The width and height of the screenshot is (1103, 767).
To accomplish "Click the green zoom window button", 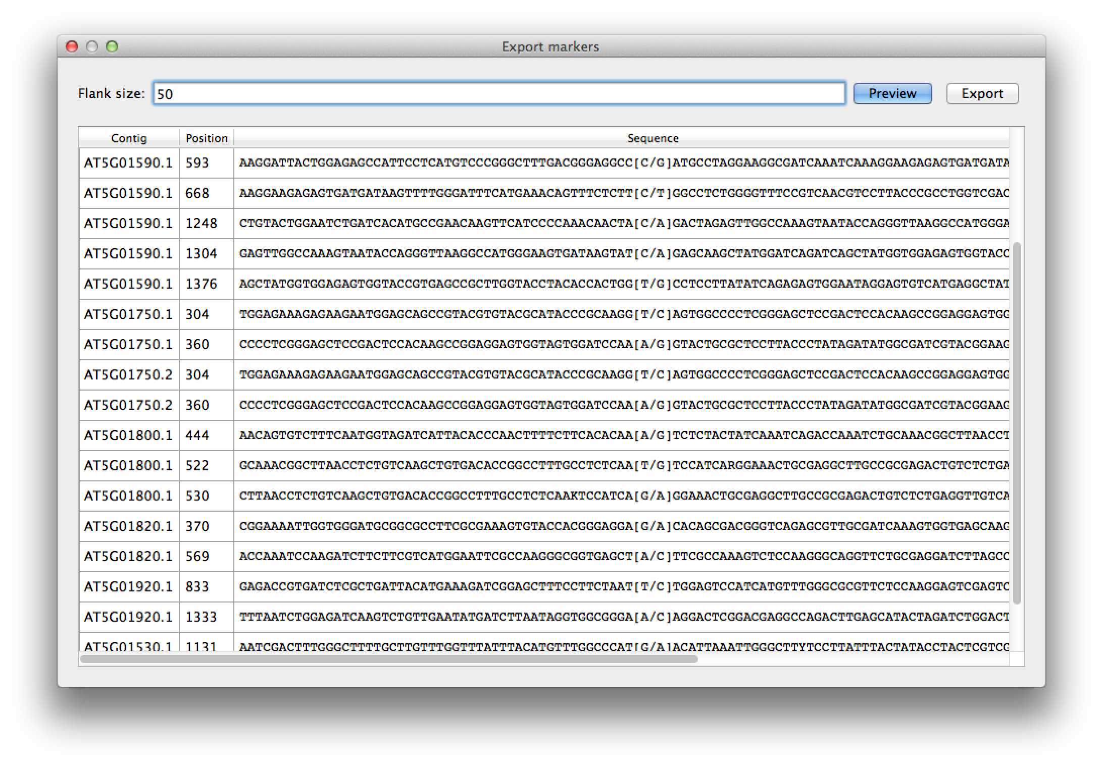I will 112,47.
